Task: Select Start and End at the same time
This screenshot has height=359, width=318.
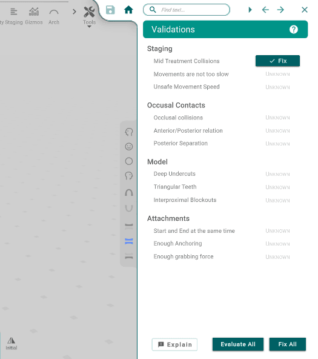Action: (194, 231)
